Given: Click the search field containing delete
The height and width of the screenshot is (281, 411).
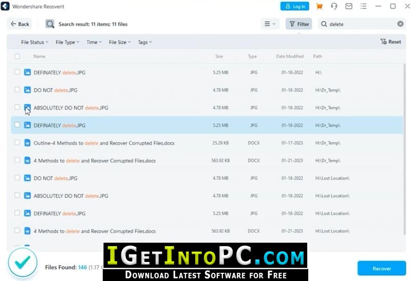Looking at the screenshot, I should pos(362,24).
